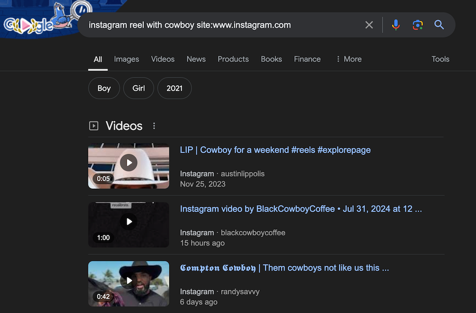This screenshot has width=476, height=313.
Task: Switch to the Images tab
Action: (126, 59)
